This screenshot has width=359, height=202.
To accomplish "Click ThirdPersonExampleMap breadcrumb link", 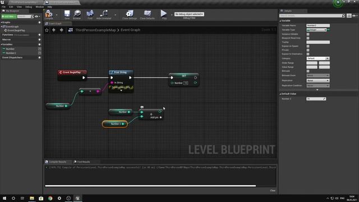I will (x=95, y=30).
